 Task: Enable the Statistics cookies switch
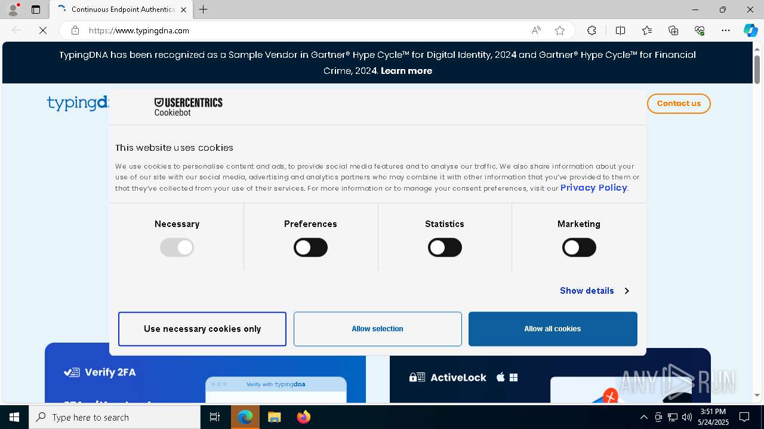pyautogui.click(x=445, y=247)
